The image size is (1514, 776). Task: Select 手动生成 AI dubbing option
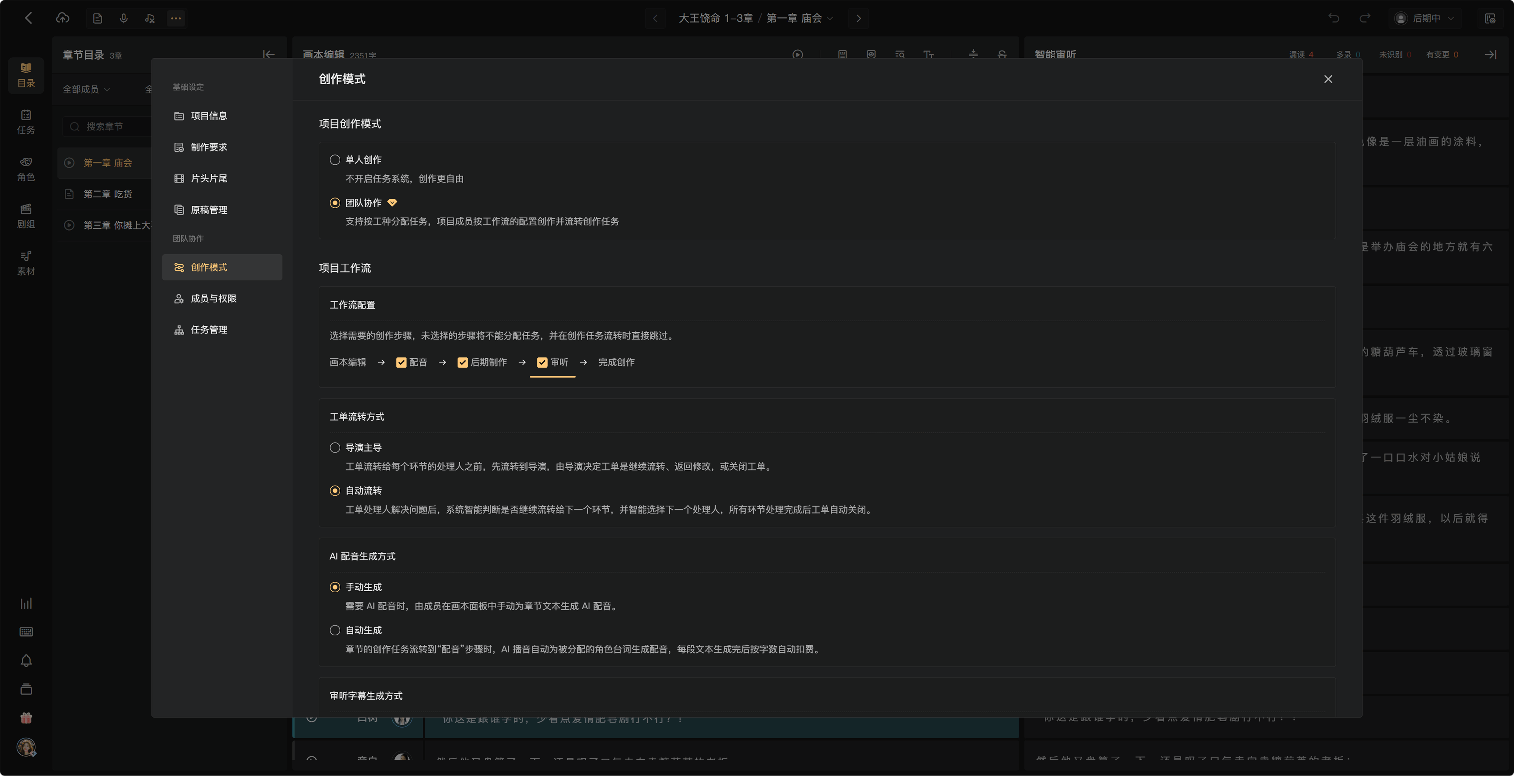click(x=335, y=587)
